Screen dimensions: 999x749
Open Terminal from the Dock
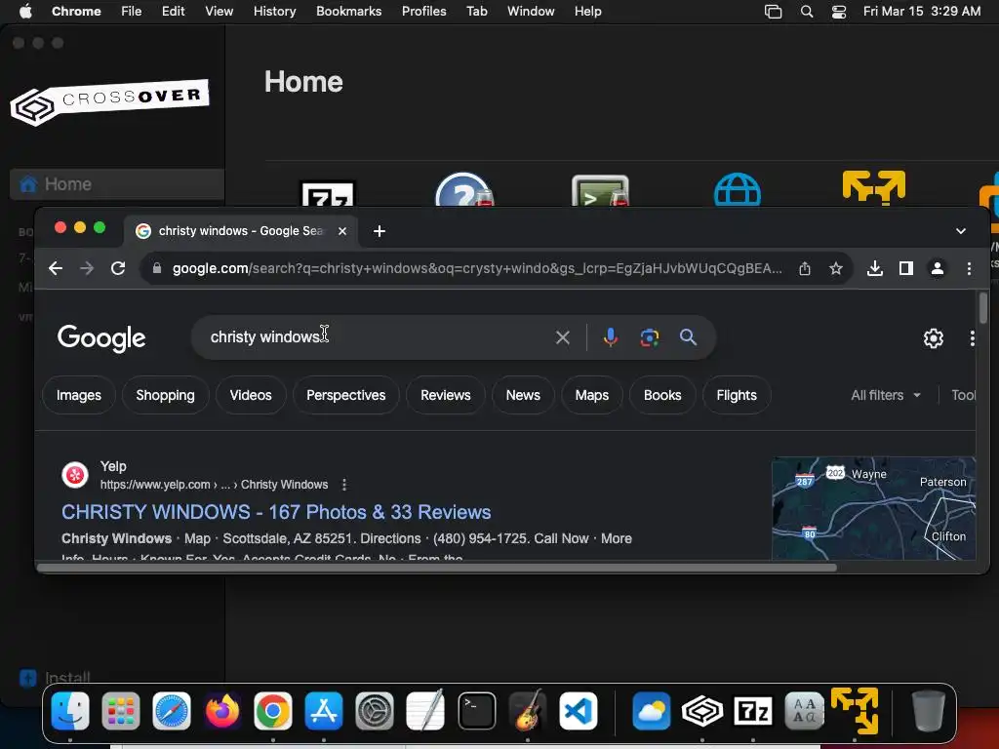click(476, 711)
